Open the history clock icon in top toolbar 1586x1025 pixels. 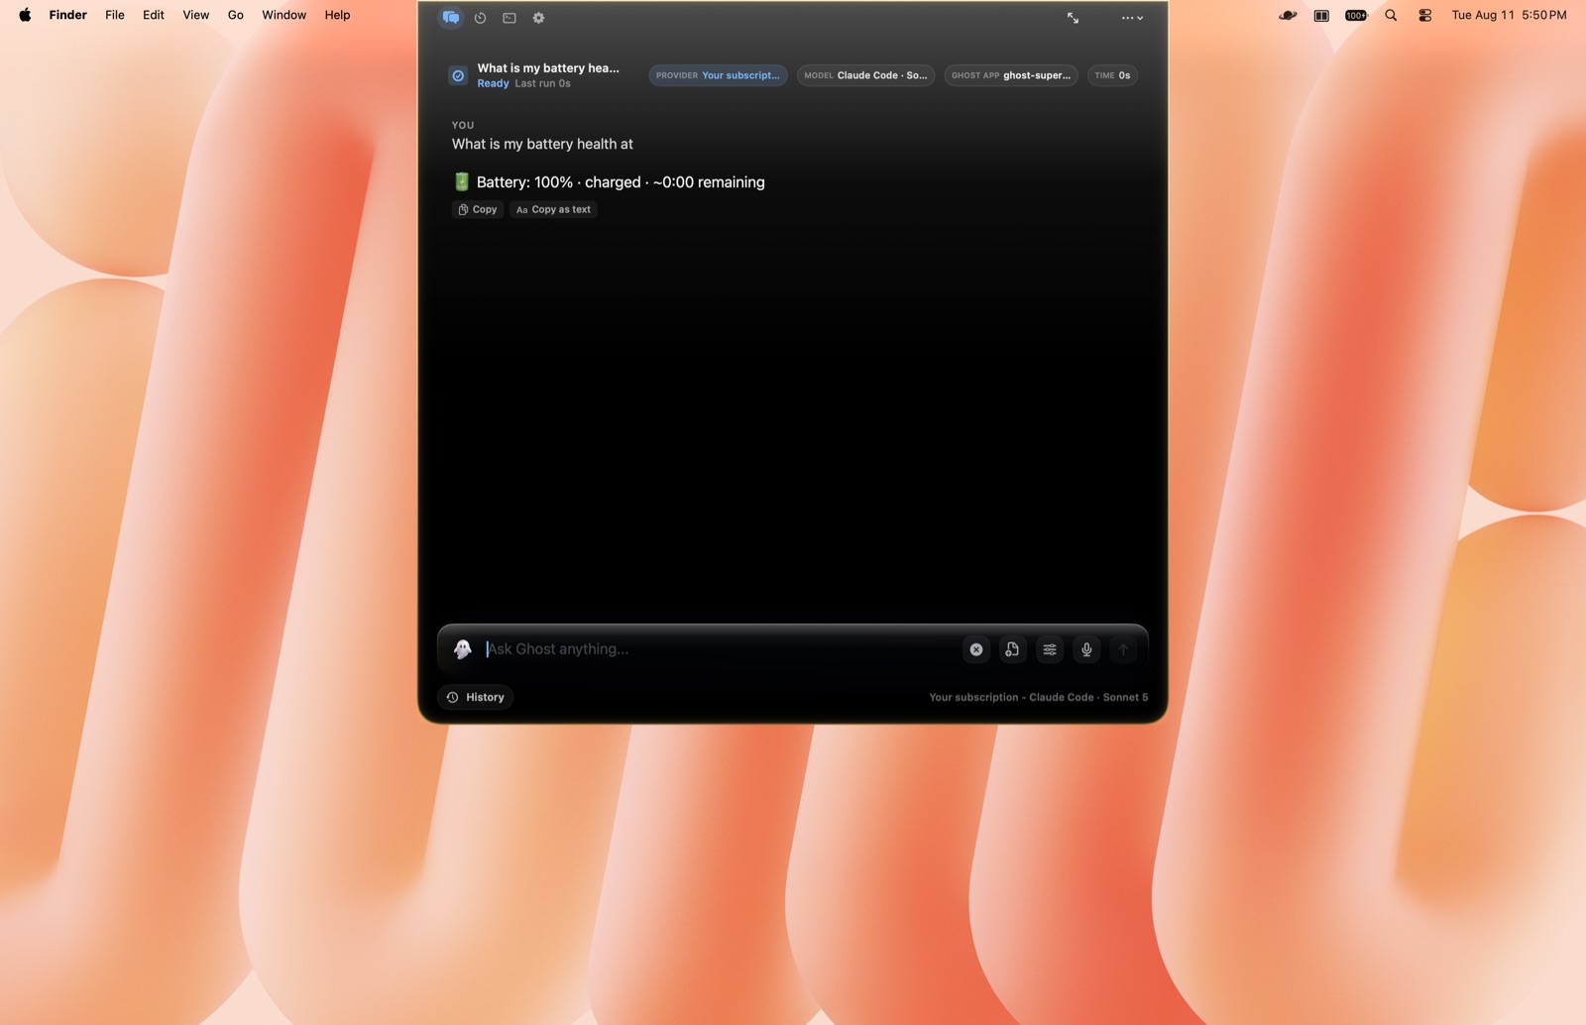[x=480, y=18]
